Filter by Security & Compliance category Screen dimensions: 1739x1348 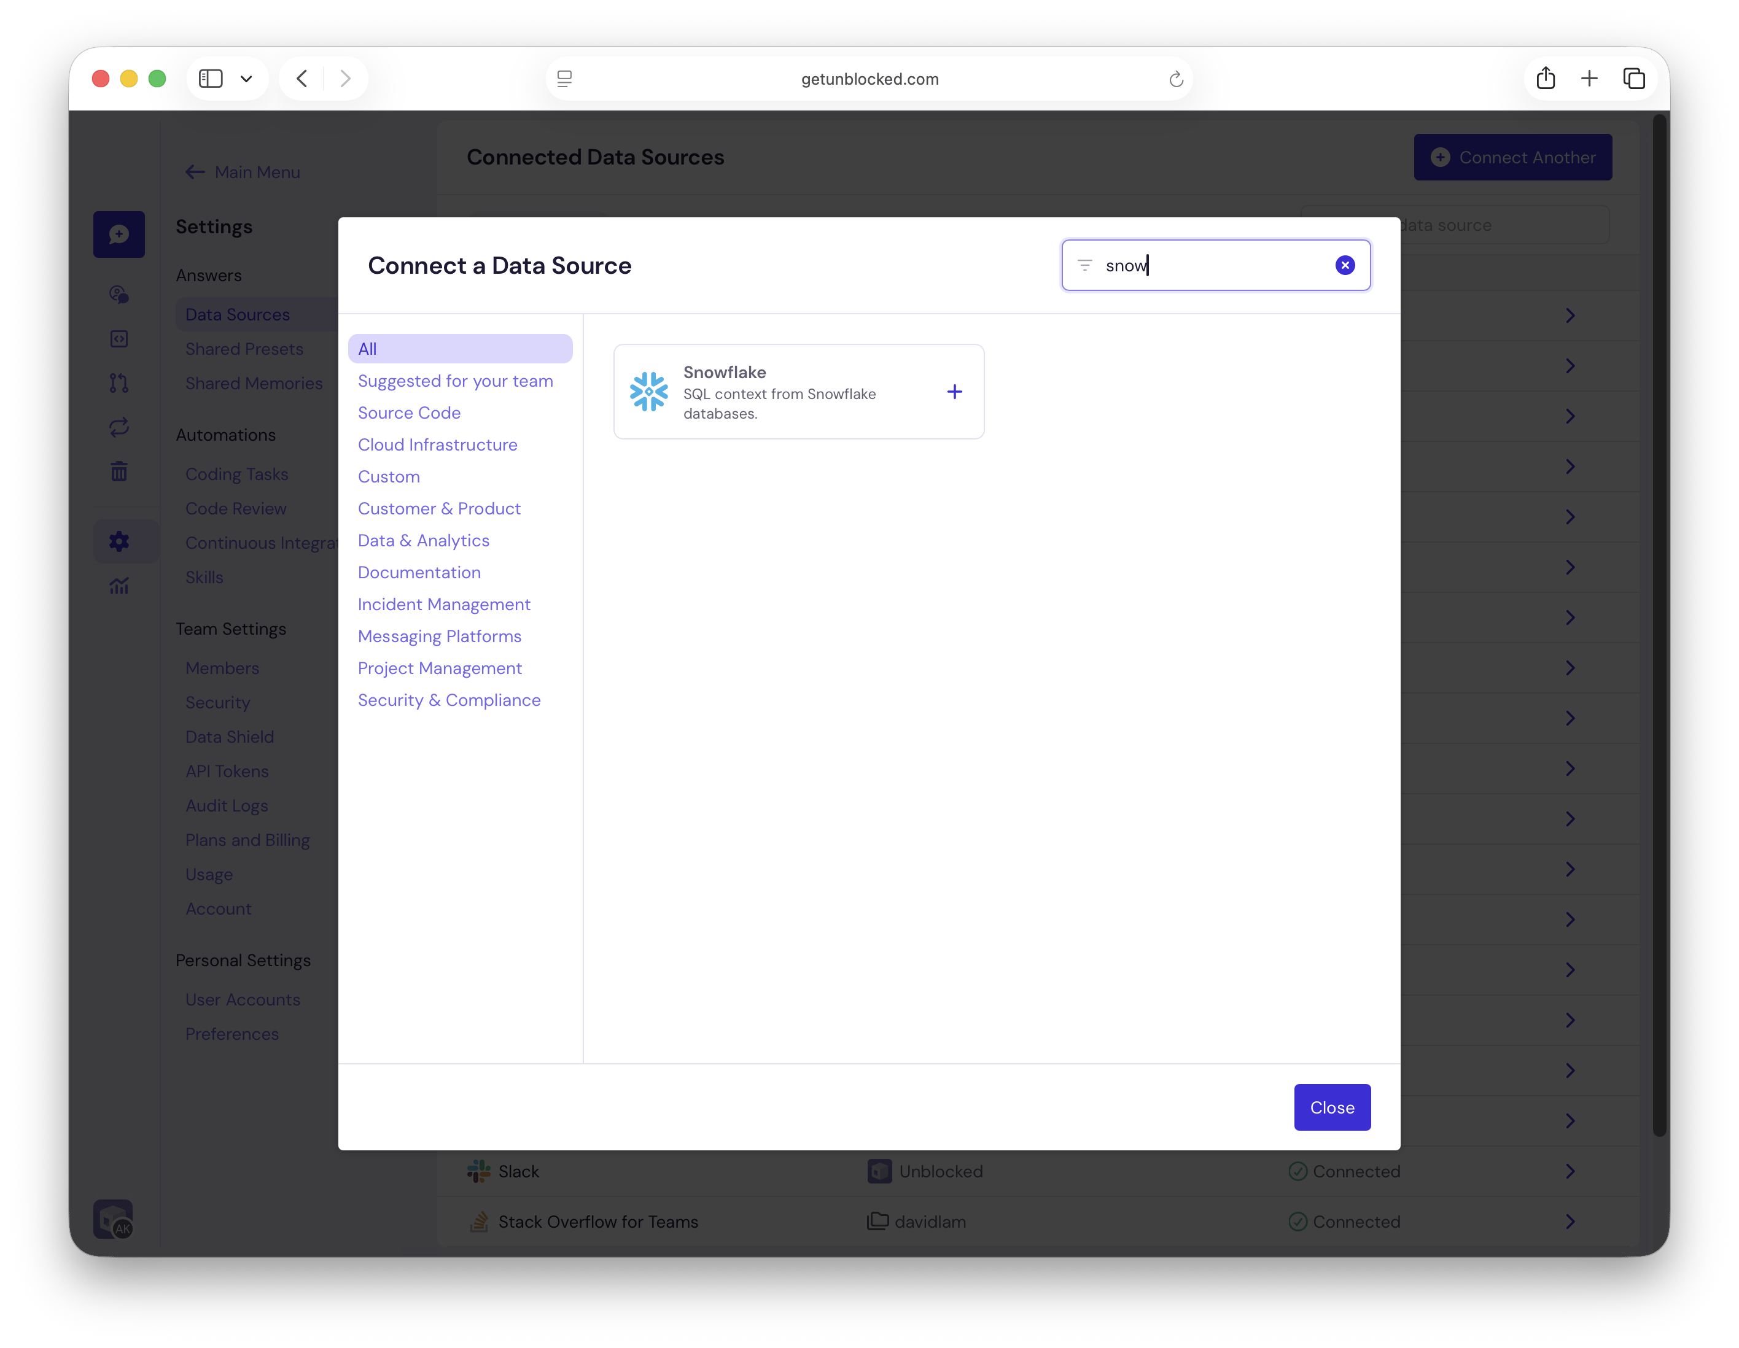click(448, 699)
